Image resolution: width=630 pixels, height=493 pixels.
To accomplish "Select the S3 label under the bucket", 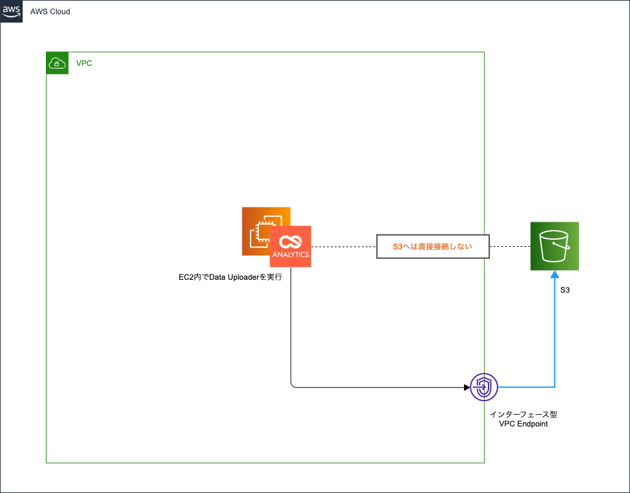I will pyautogui.click(x=565, y=290).
